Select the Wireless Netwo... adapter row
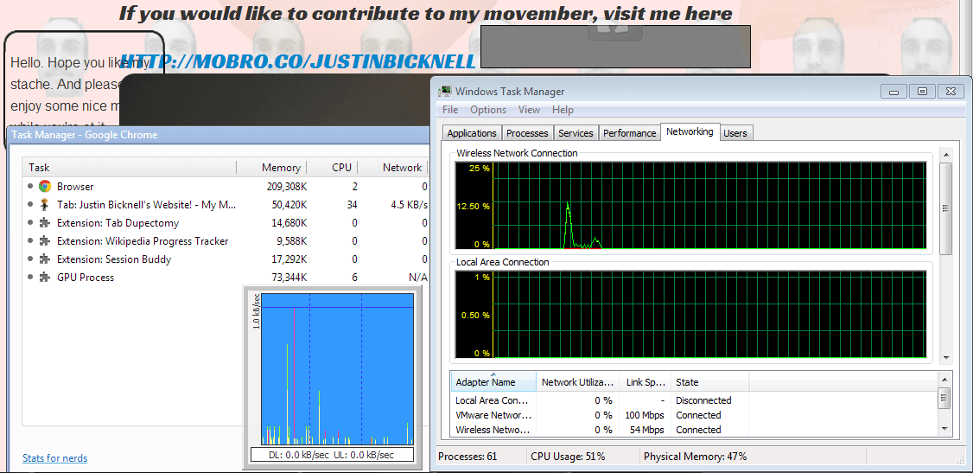973x473 pixels. [694, 430]
